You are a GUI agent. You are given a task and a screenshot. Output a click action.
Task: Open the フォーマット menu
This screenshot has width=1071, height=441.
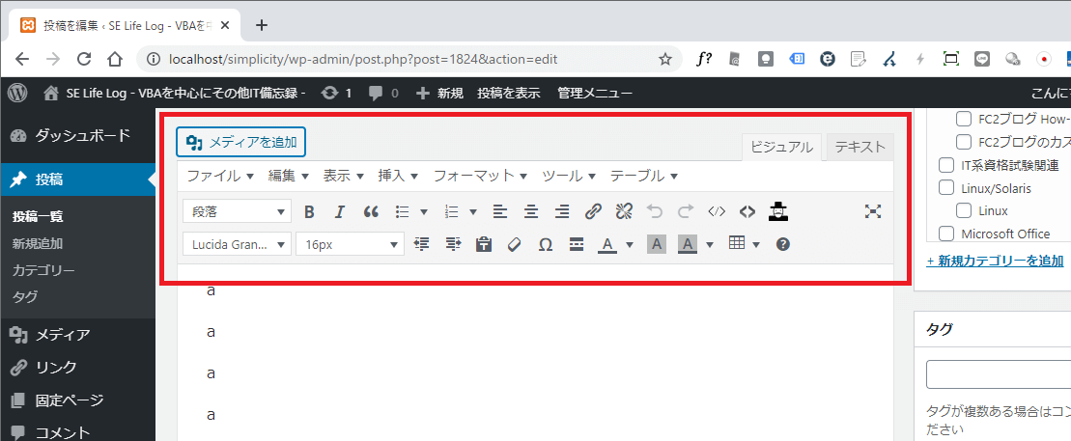tap(479, 176)
